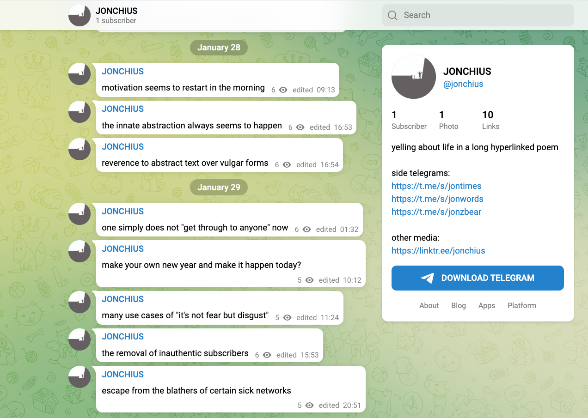
Task: Open the About footer link
Action: pyautogui.click(x=429, y=305)
